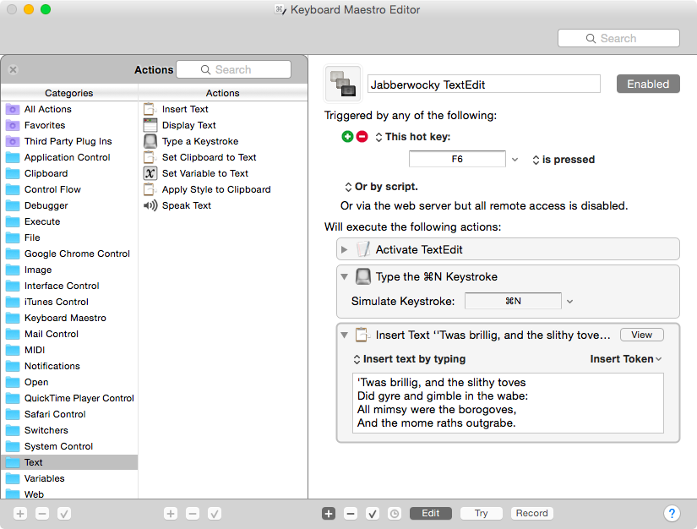
Task: Open the 'is pressed' popup menu
Action: (564, 159)
